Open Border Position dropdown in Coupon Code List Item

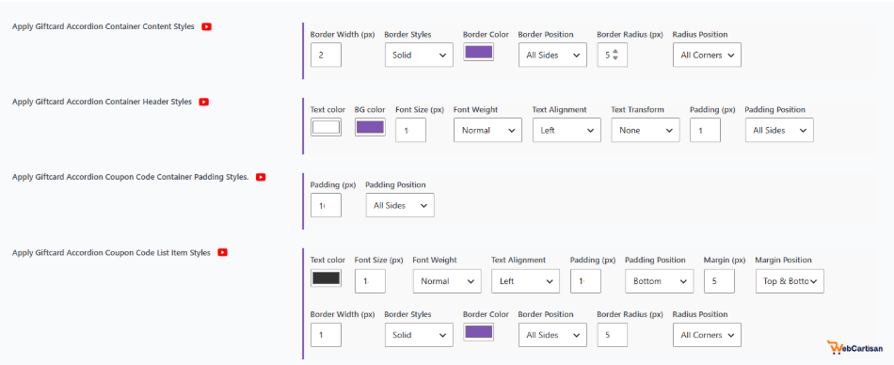(x=552, y=335)
